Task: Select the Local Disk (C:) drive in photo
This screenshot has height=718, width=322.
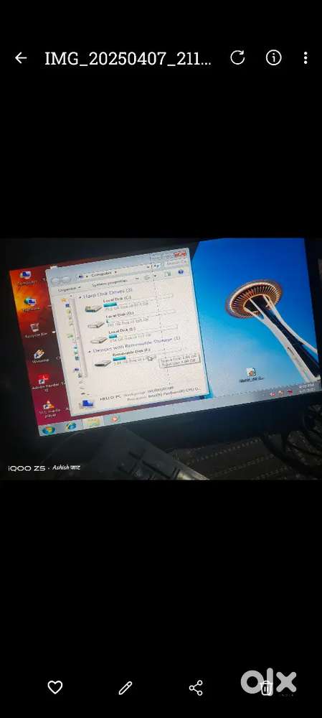Action: point(129,304)
